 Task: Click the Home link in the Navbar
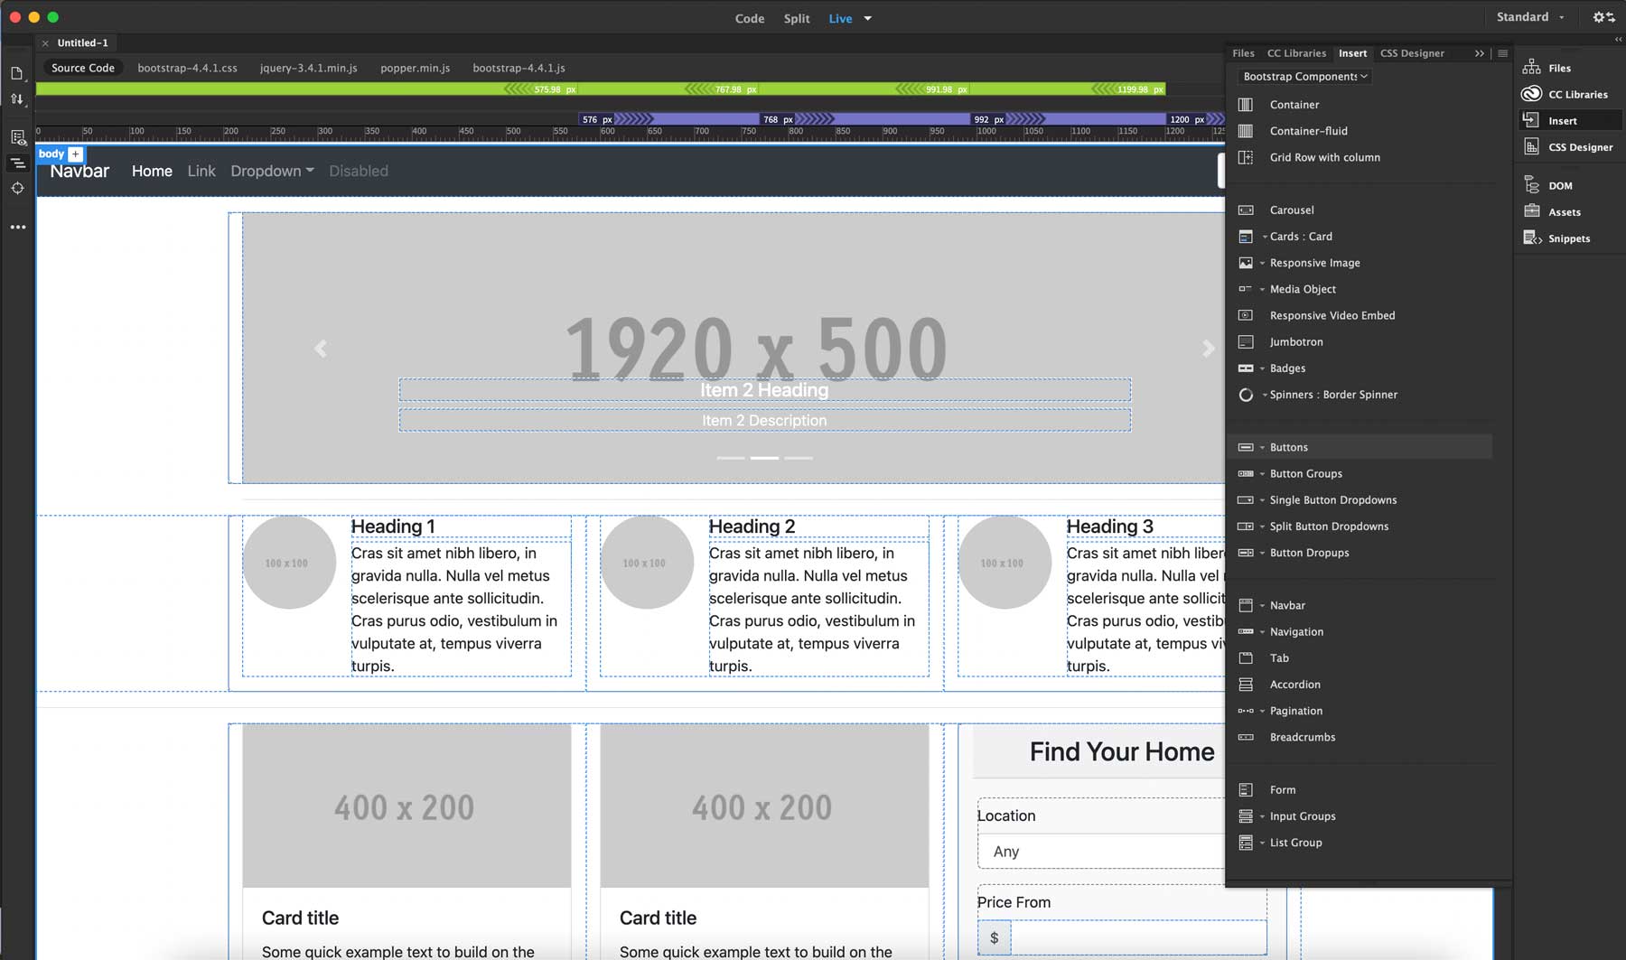point(151,171)
